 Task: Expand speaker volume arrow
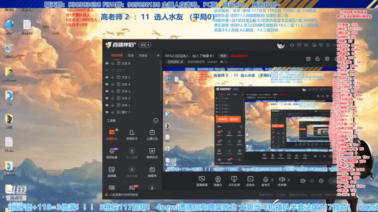[x=289, y=180]
